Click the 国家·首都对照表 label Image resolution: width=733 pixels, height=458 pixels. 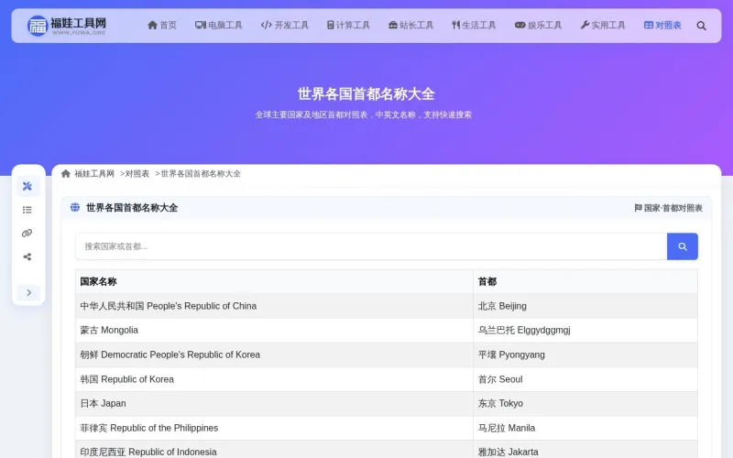point(668,208)
